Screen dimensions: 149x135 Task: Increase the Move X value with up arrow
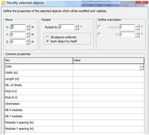click(28, 26)
